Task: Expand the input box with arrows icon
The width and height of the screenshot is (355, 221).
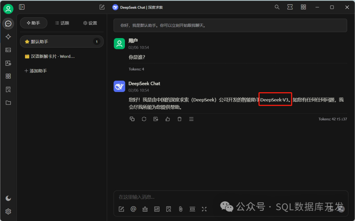Action: [204, 209]
